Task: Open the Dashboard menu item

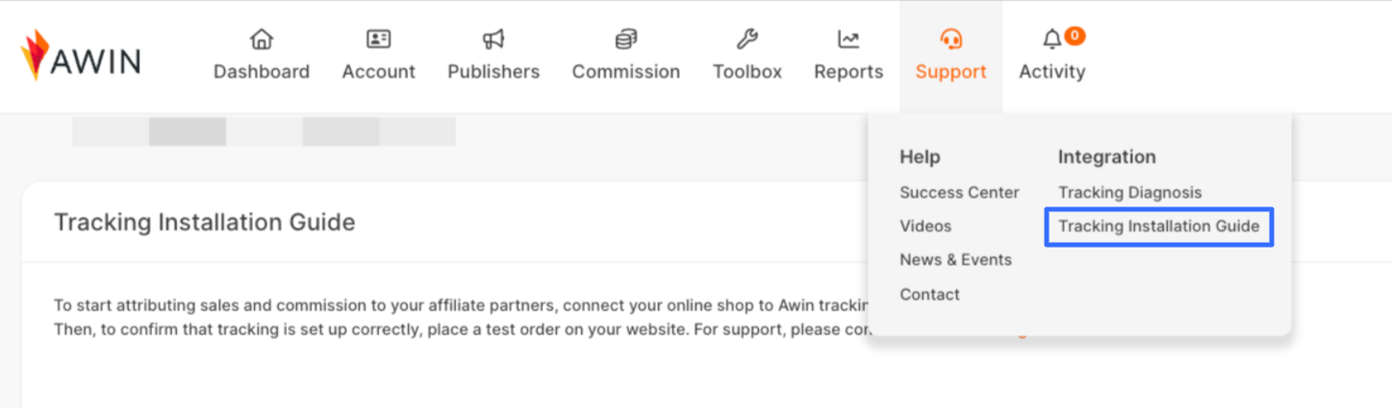Action: click(x=262, y=72)
